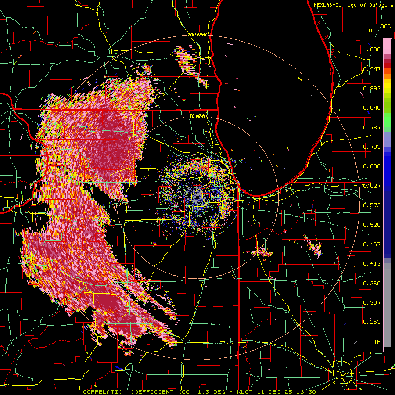Click the 1.000 scale value
Screen dimensions: 395x395
372,49
